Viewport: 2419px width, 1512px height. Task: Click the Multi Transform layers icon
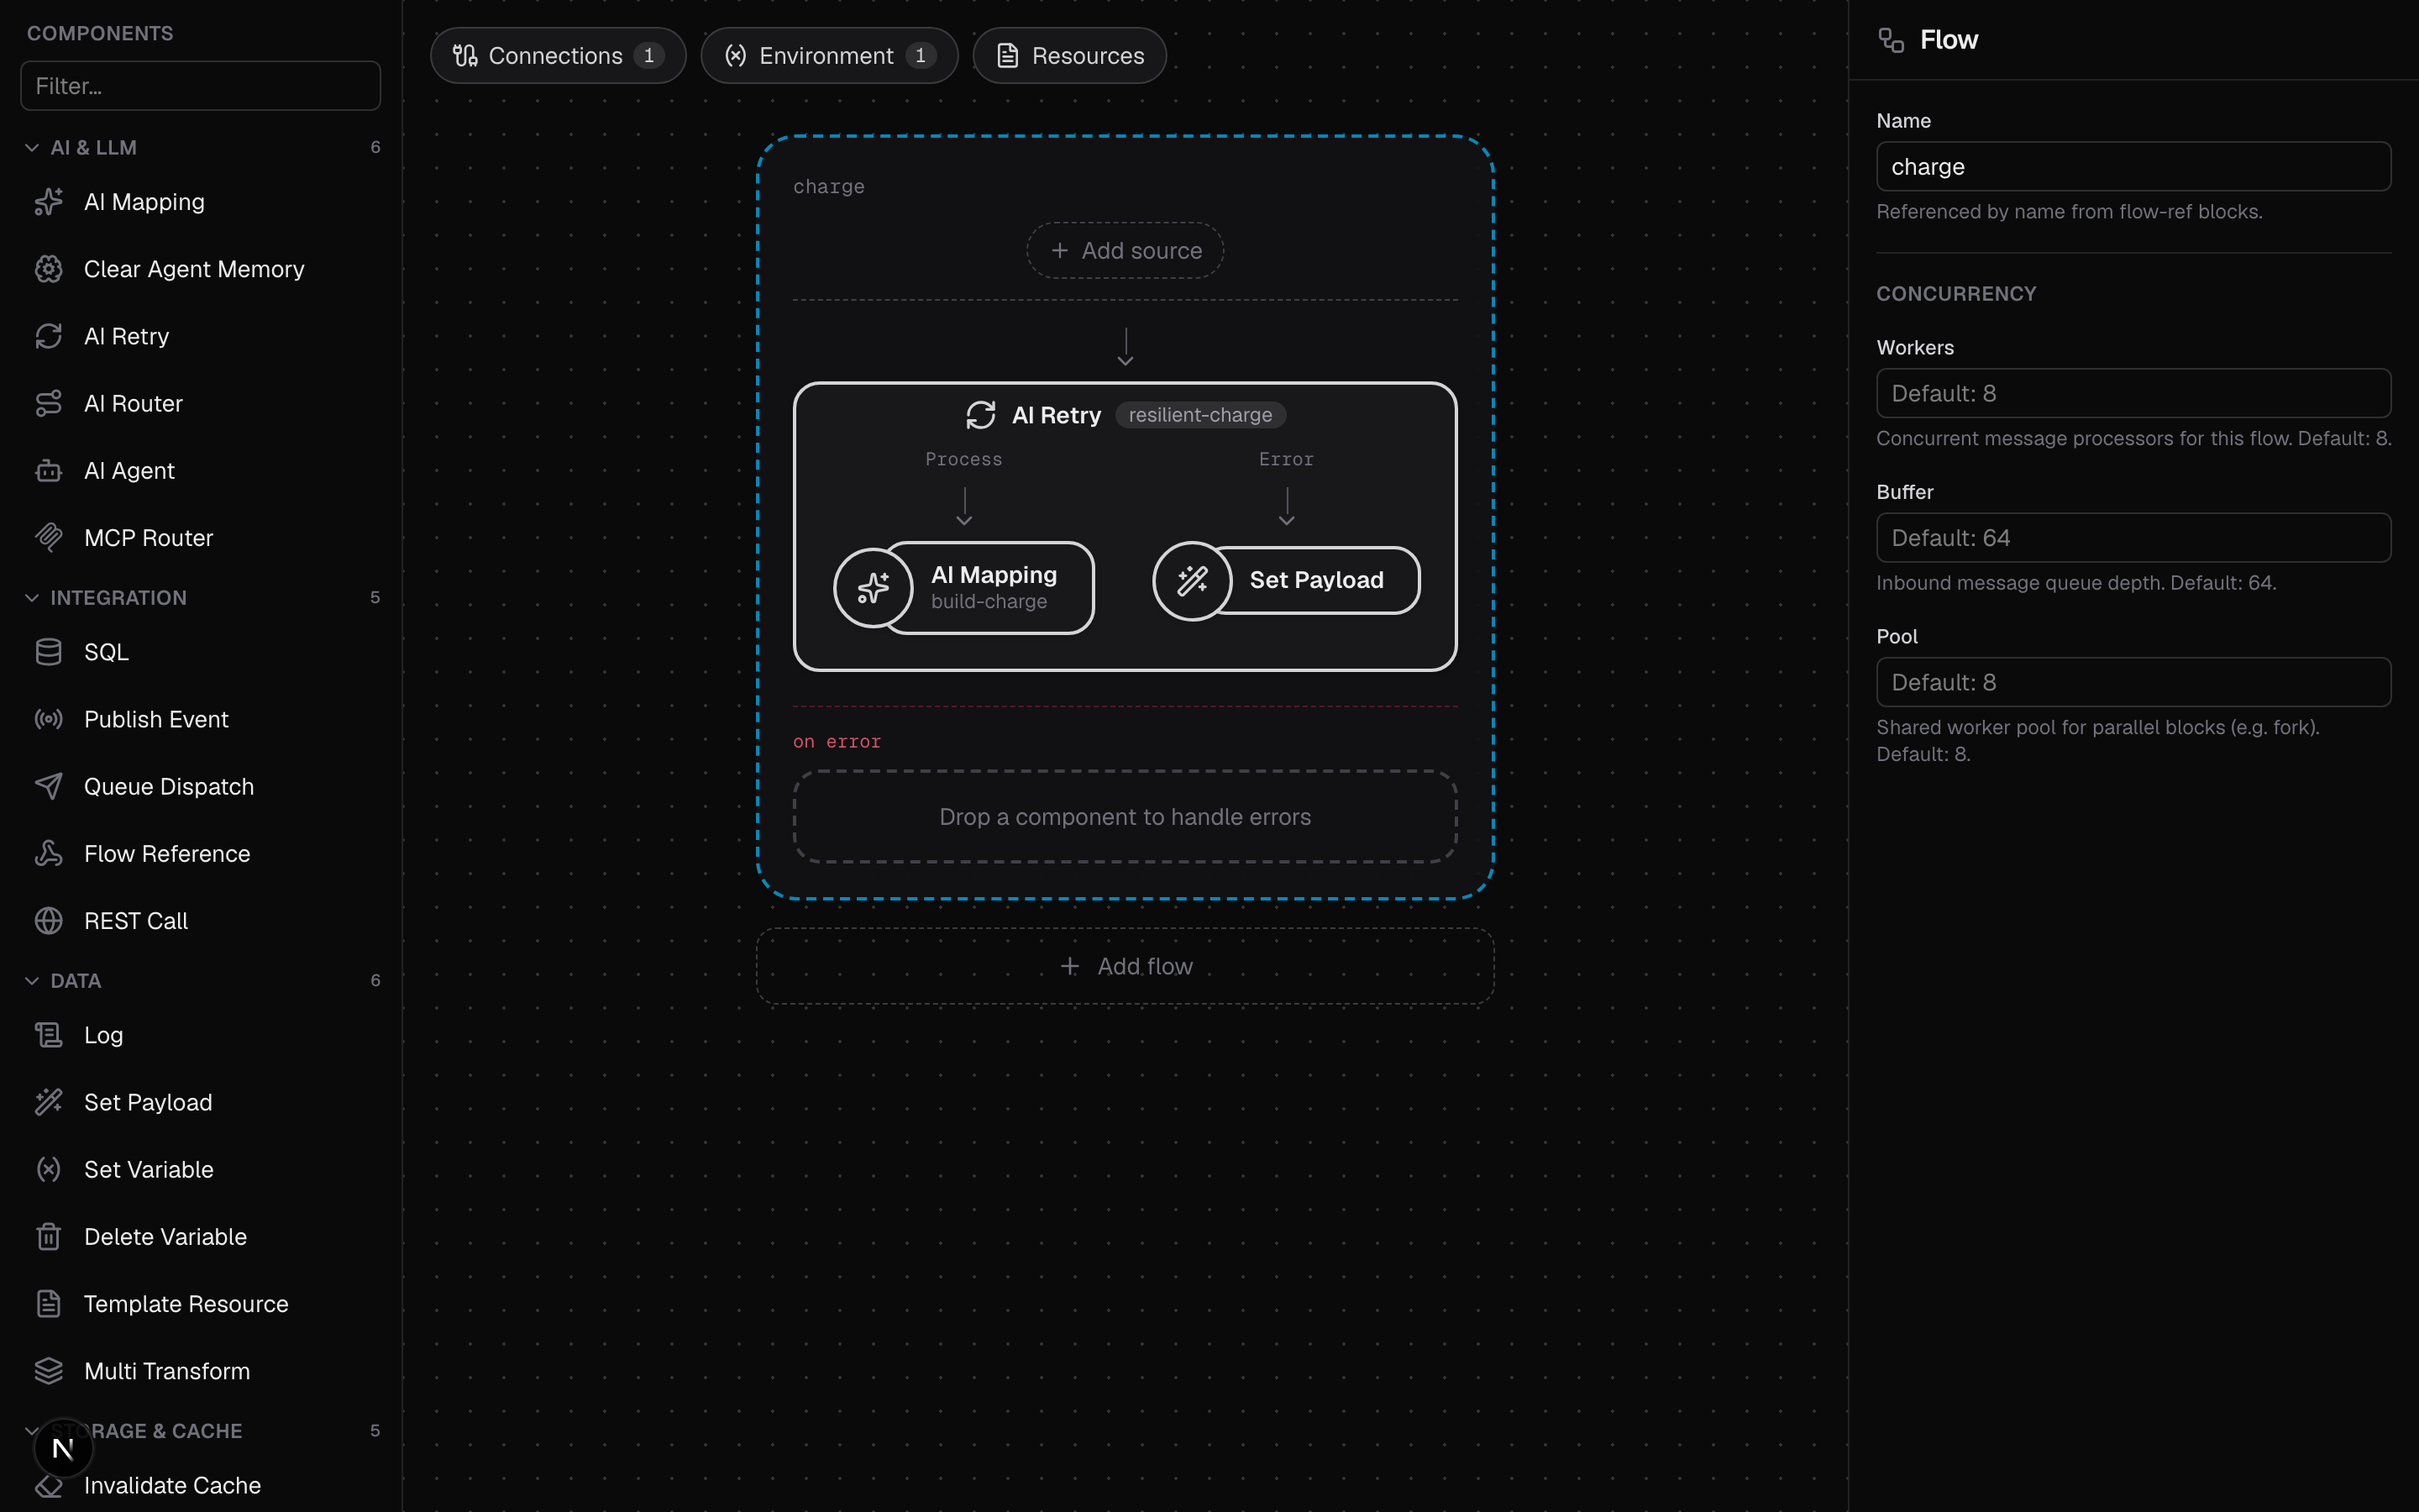tap(48, 1370)
